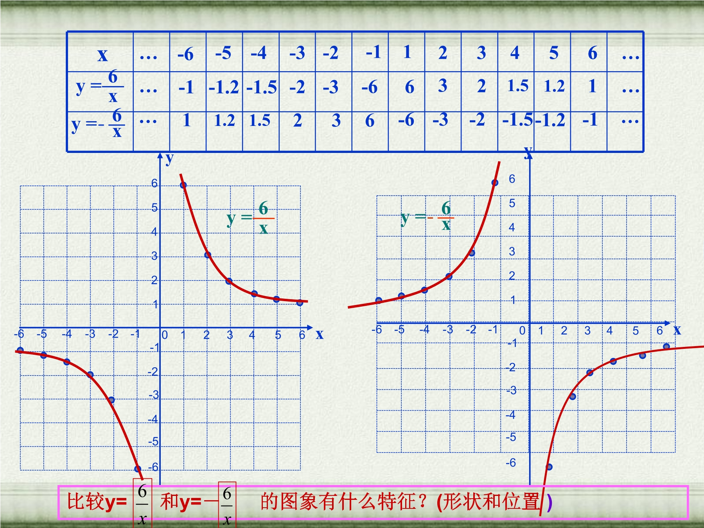
Task: Click the point (-2, -3) on the left graph
Action: point(111,400)
